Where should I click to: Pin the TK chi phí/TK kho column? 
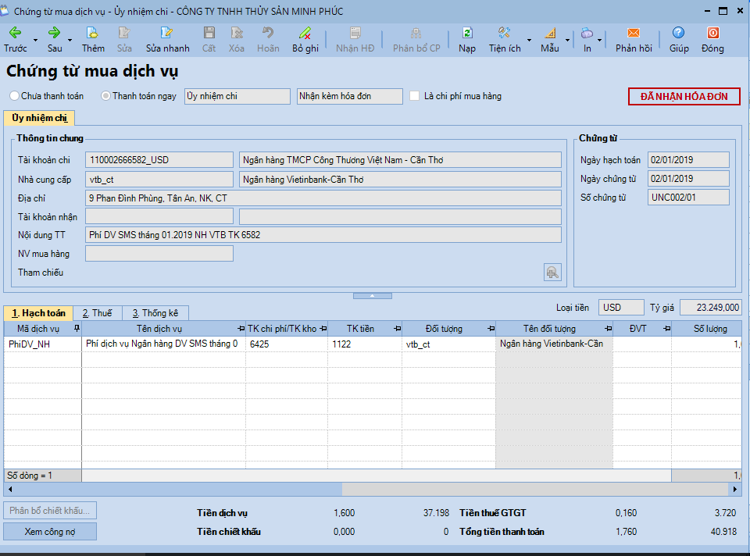click(323, 329)
